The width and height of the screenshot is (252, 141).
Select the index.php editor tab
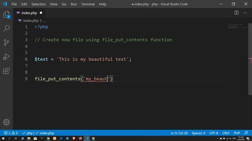click(29, 13)
